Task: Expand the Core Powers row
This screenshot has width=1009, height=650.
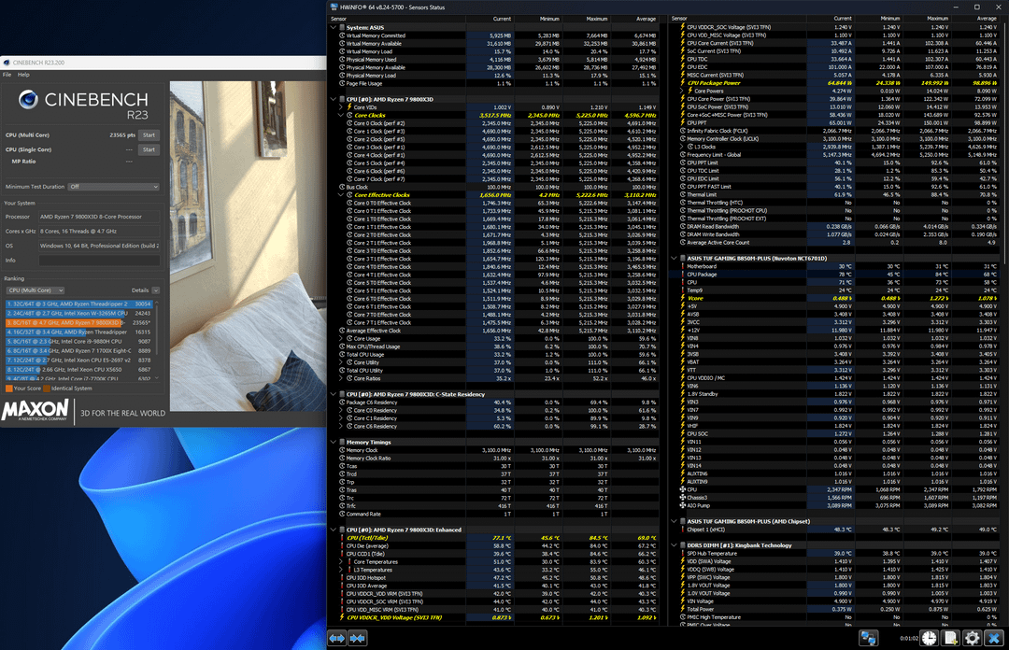Action: click(681, 91)
